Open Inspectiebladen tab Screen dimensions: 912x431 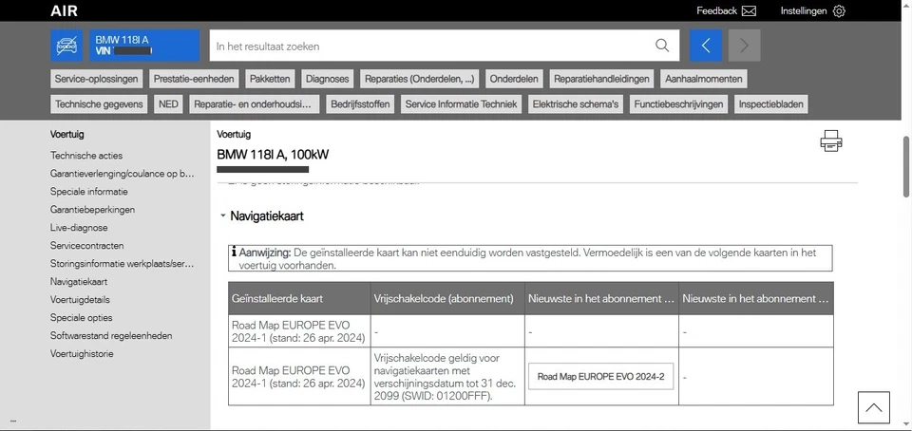click(770, 104)
